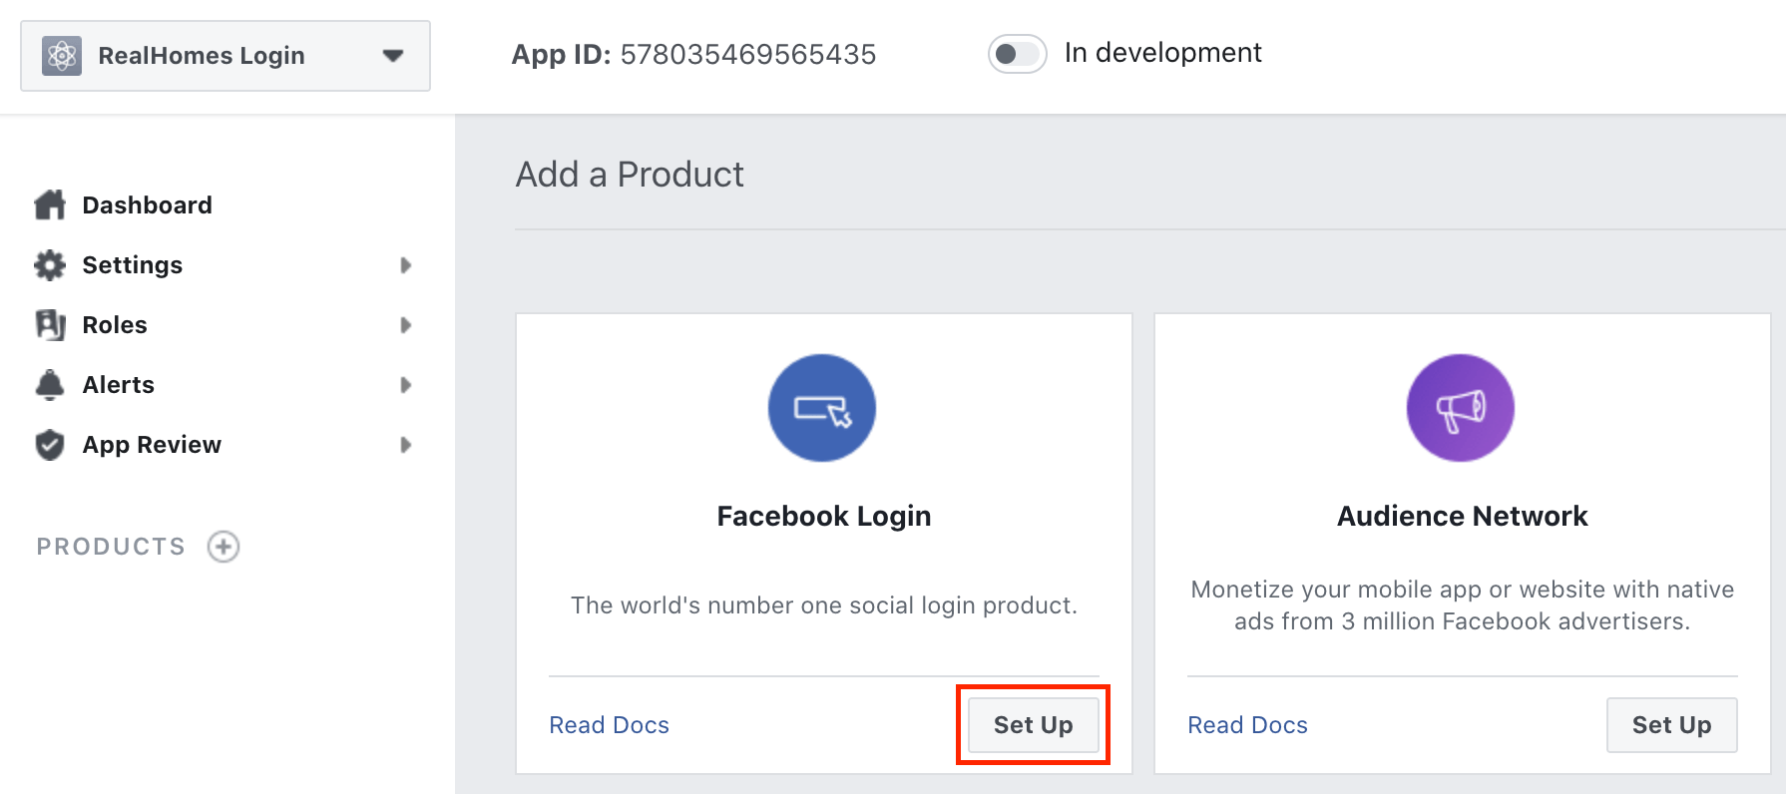
Task: Click the Audience Network monetize description text
Action: tap(1463, 605)
